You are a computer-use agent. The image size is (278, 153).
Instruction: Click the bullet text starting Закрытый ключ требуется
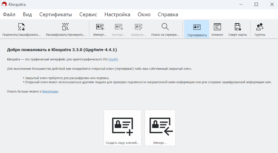pos(67,78)
